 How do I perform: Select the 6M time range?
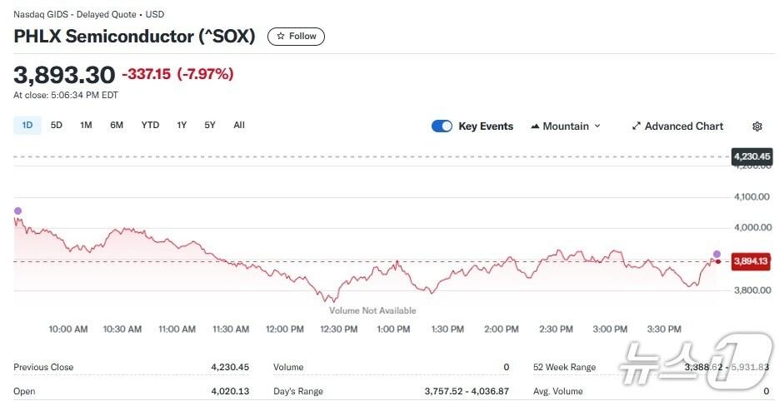click(117, 126)
